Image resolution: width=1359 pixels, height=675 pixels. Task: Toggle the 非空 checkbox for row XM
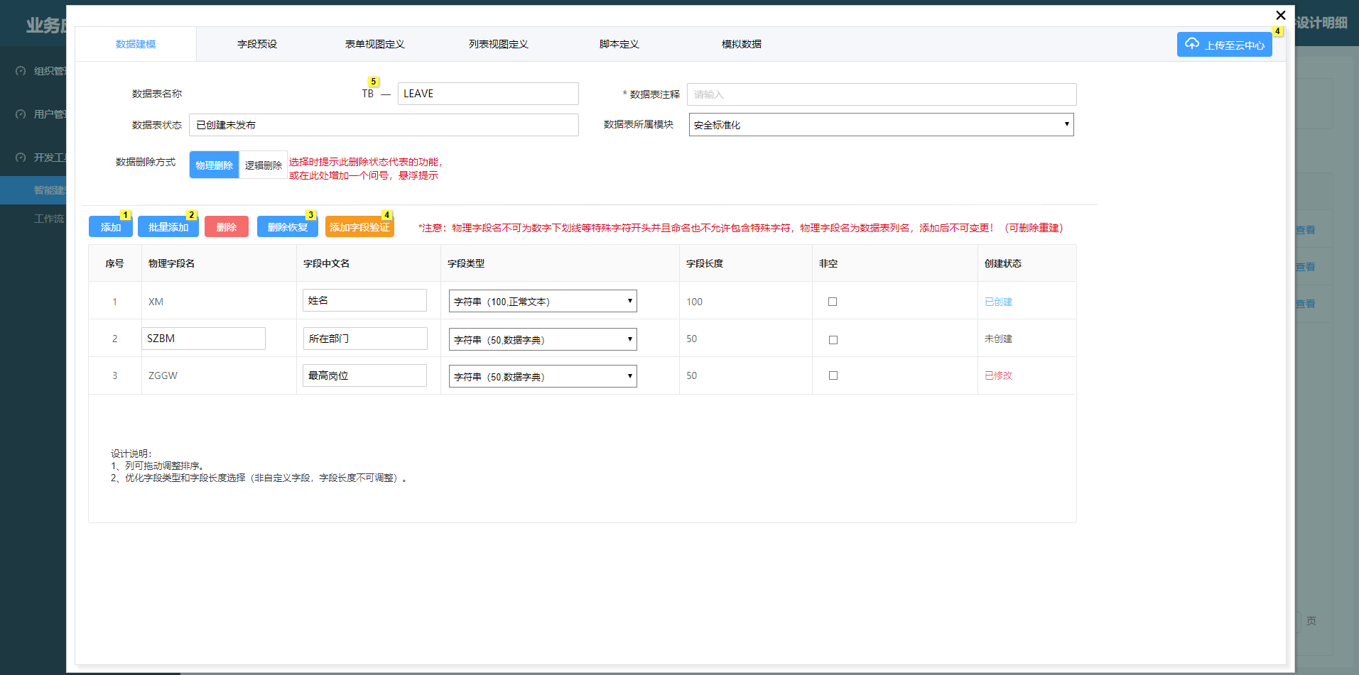pyautogui.click(x=833, y=302)
